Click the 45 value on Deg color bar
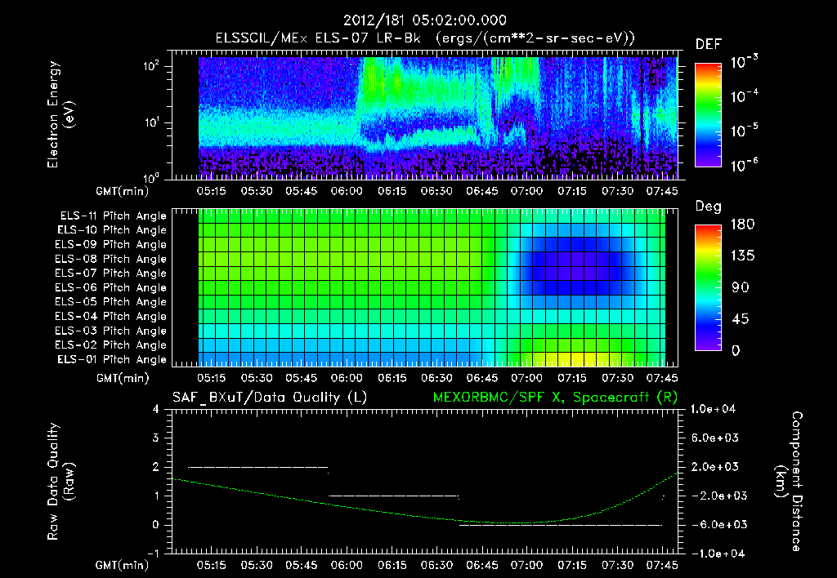Image resolution: width=837 pixels, height=578 pixels. [x=741, y=319]
